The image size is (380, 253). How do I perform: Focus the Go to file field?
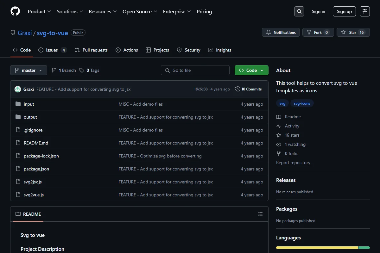click(195, 70)
